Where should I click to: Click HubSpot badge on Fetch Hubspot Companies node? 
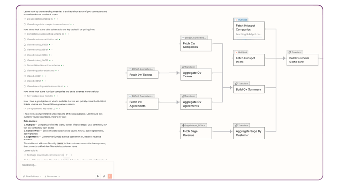tap(241, 20)
